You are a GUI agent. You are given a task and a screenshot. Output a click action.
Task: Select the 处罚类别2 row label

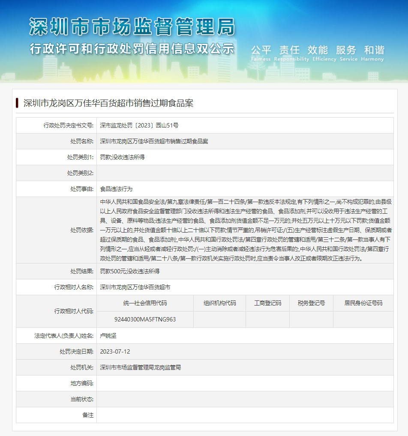80,173
